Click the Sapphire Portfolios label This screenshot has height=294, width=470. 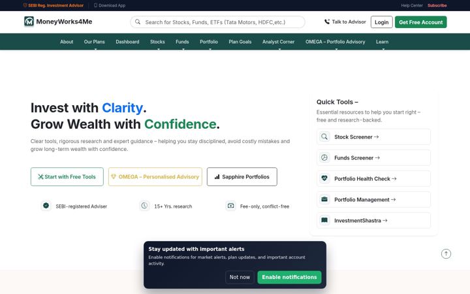point(245,176)
